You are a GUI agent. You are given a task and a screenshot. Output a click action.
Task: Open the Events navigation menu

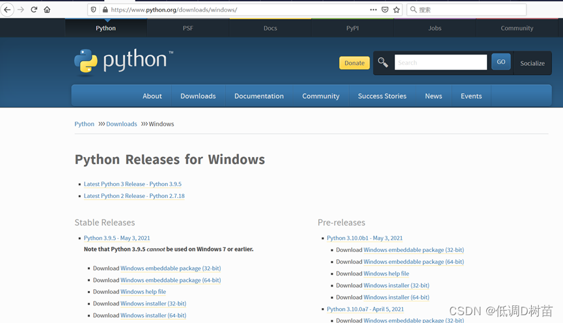(x=471, y=96)
